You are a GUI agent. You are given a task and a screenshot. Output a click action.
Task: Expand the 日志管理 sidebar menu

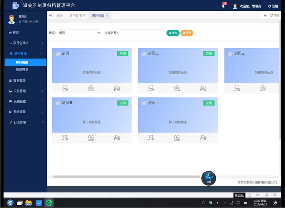pyautogui.click(x=25, y=122)
